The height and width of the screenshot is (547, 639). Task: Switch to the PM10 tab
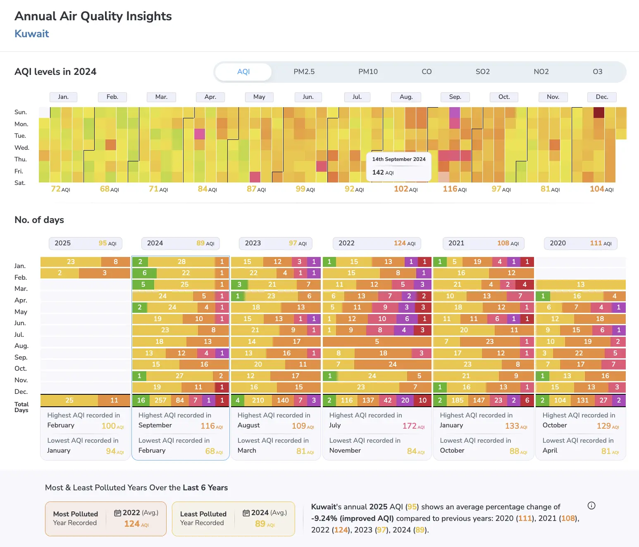coord(368,72)
